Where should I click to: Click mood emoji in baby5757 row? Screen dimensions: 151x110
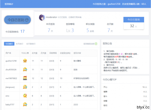(25, 104)
